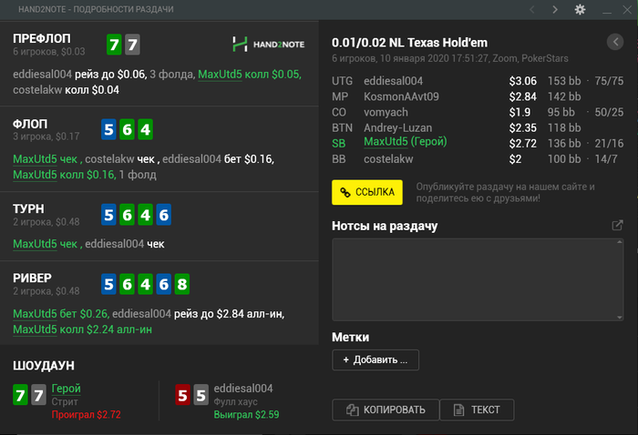Open settings gear icon
The width and height of the screenshot is (638, 435).
pyautogui.click(x=580, y=9)
